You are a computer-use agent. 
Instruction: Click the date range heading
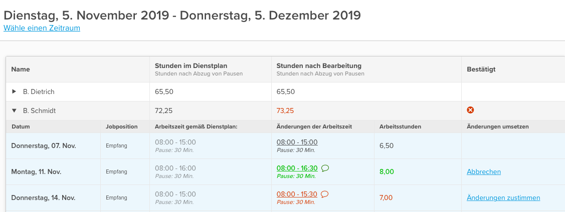[x=182, y=15]
